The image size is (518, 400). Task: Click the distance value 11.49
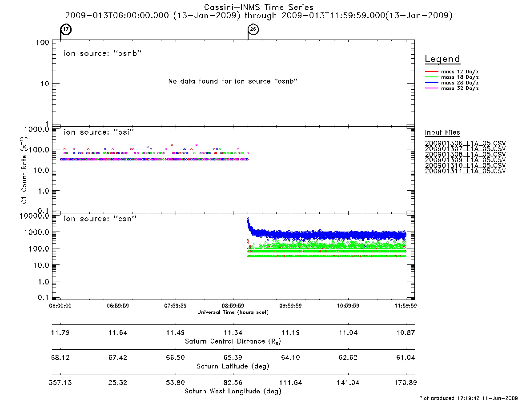(176, 332)
